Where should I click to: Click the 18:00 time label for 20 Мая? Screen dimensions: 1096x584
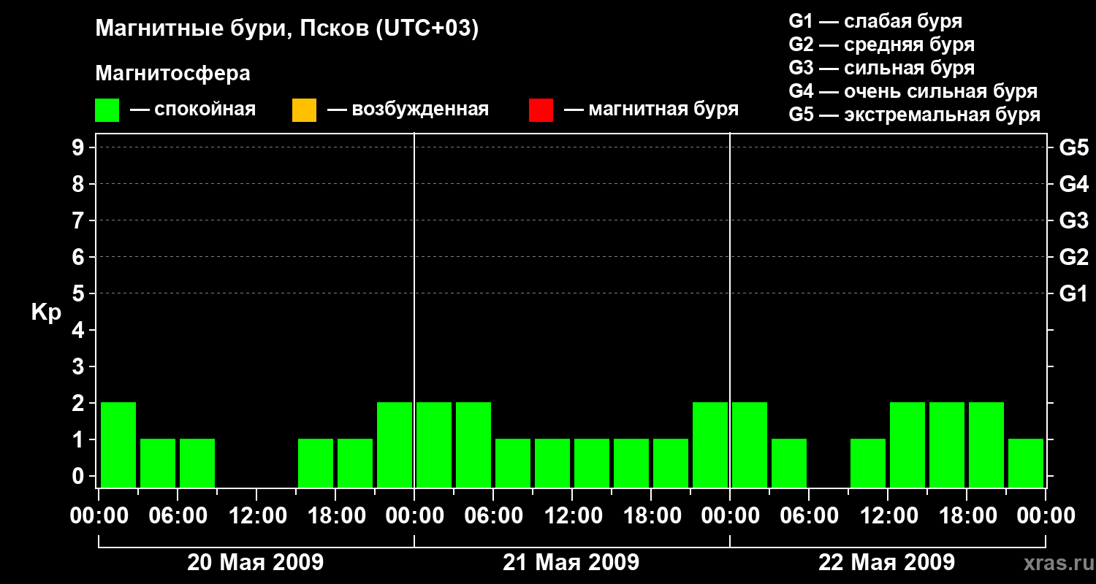point(335,516)
